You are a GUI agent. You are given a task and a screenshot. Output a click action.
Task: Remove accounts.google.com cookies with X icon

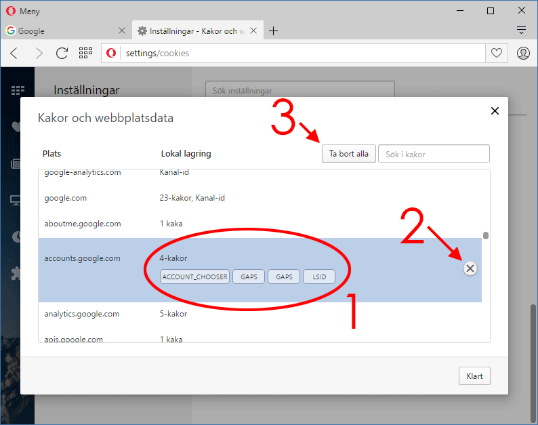[470, 268]
